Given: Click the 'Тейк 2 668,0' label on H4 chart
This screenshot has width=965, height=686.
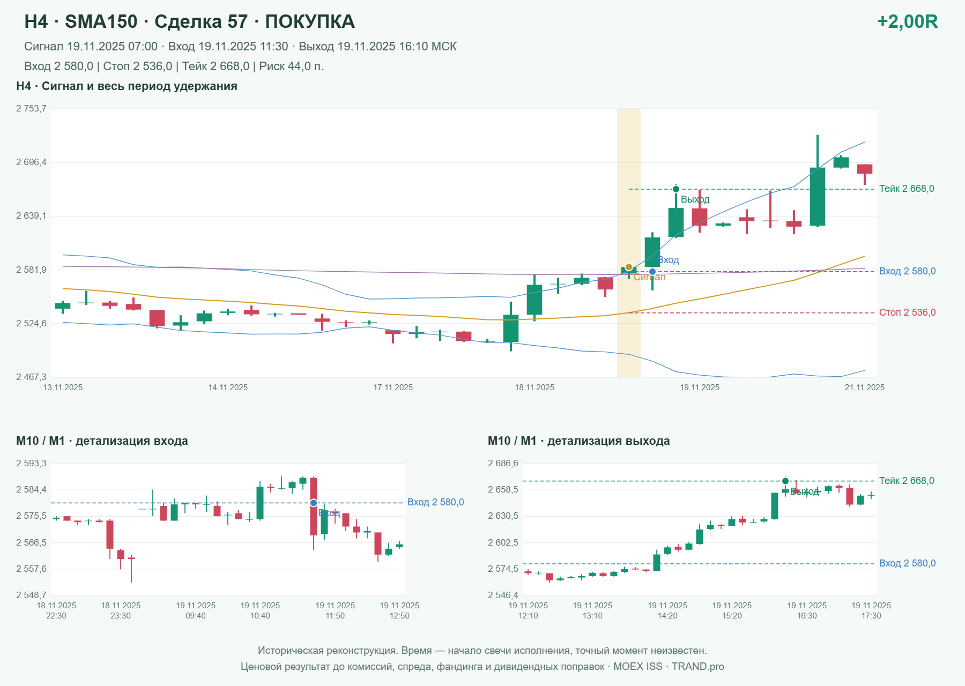Looking at the screenshot, I should [907, 189].
